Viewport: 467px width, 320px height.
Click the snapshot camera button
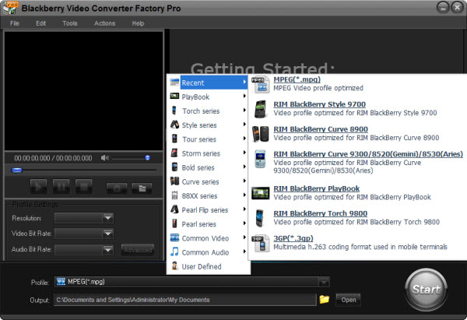117,188
